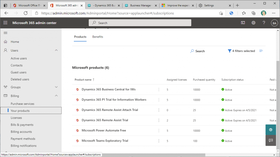Sort by the Subscription status column header
280x157 pixels.
click(232, 80)
